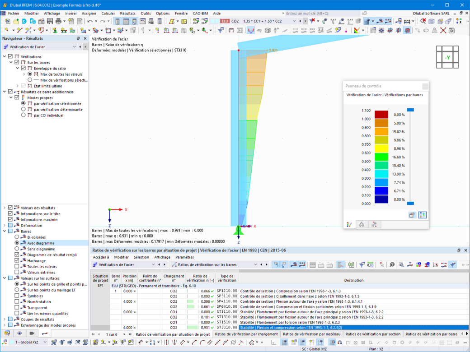
Task: Switch to Ratios de vérification par section tab
Action: 373,334
